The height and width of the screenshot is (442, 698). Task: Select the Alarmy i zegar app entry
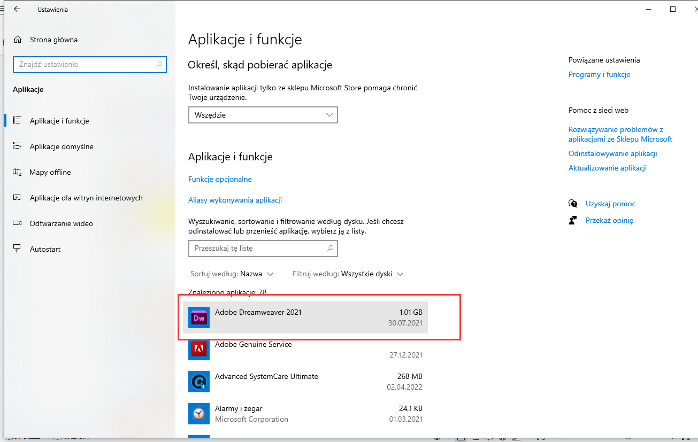[305, 414]
